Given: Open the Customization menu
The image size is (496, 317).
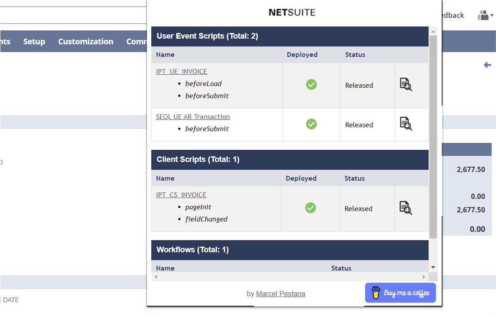Looking at the screenshot, I should (x=85, y=41).
